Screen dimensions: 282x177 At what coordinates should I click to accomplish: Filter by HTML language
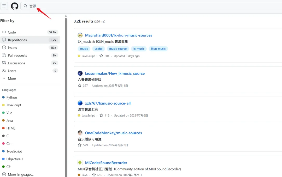click(11, 128)
